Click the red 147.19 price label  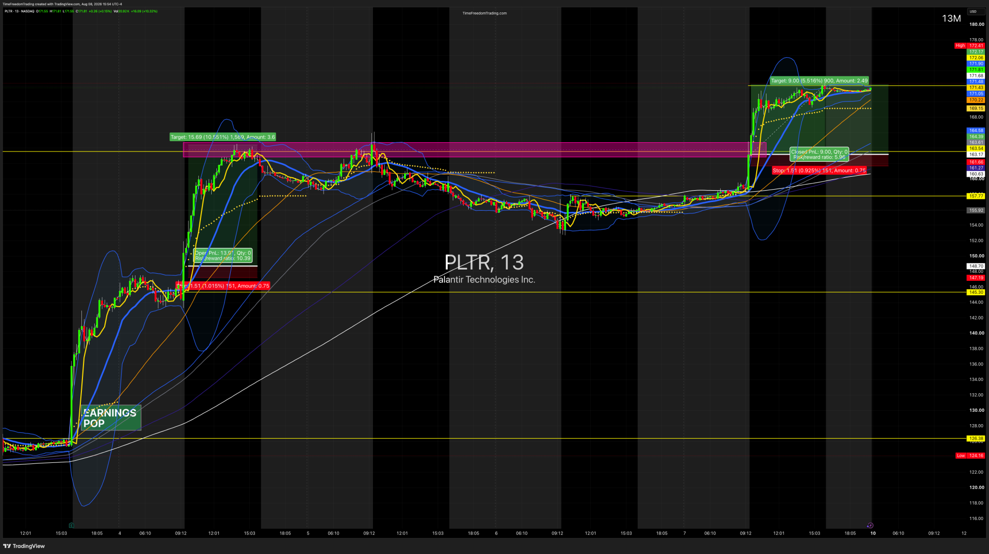[976, 278]
